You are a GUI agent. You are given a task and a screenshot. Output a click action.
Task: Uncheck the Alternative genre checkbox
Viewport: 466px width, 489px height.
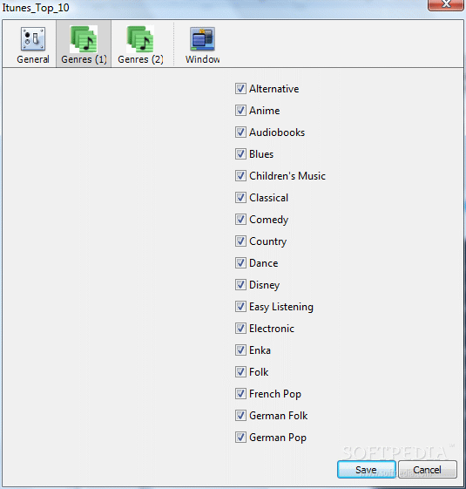point(240,89)
